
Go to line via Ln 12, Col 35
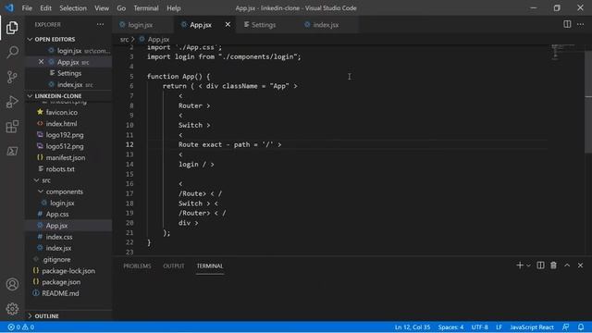[413, 327]
